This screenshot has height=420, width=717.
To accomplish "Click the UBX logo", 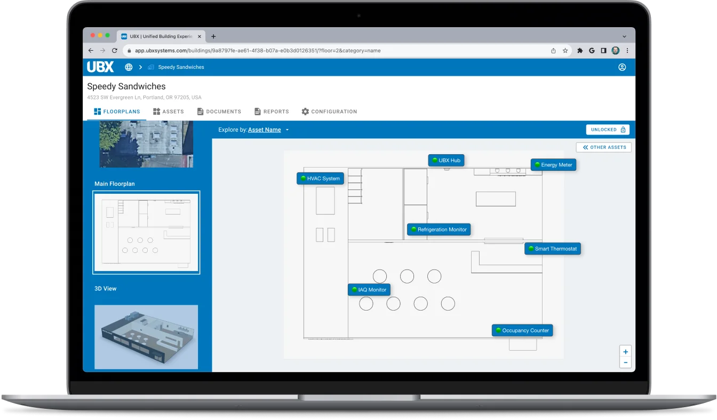I will point(100,67).
